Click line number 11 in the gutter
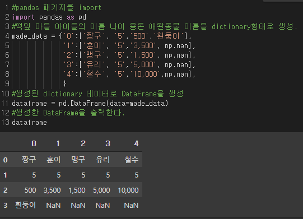Viewport: 303px width, 219px height. pyautogui.click(x=5, y=103)
